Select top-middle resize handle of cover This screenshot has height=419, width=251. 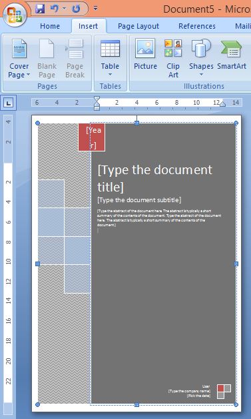(x=137, y=123)
